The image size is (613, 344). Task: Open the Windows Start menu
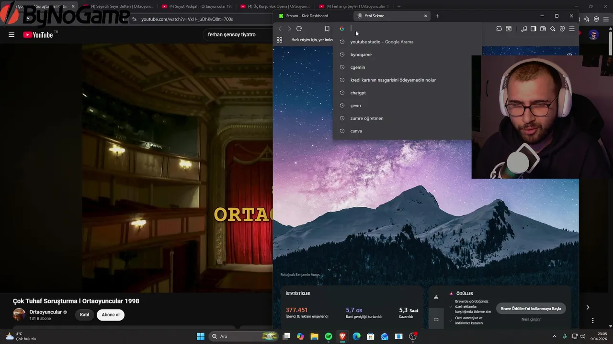201,336
